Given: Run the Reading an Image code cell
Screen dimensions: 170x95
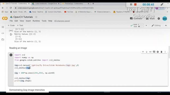Looking at the screenshot, I should click(11, 55).
